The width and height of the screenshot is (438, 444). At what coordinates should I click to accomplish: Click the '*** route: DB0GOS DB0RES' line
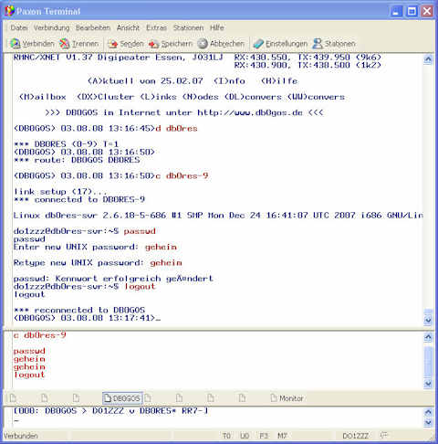77,160
